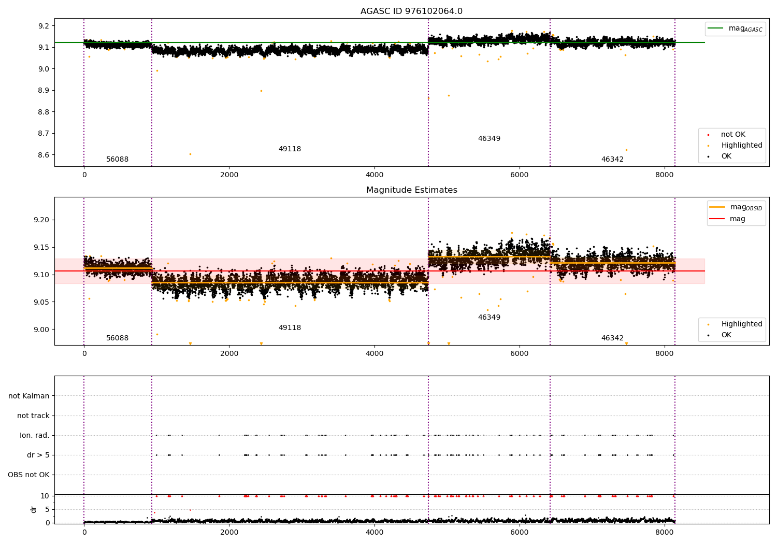The width and height of the screenshot is (777, 544).
Task: Select the "OK" legend label in Magnitude Estimates plot
Action: (x=726, y=335)
